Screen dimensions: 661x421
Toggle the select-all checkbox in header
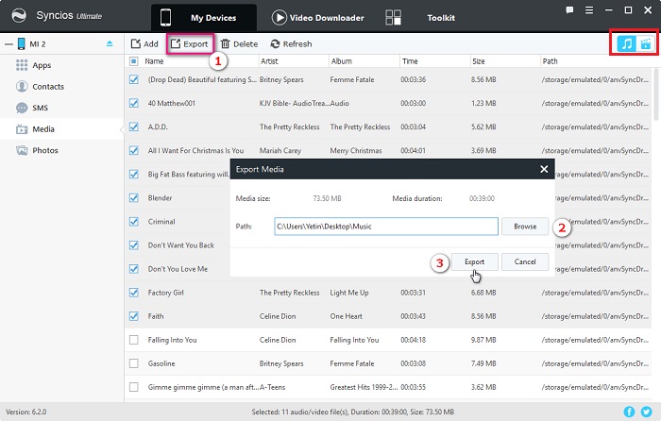[134, 61]
